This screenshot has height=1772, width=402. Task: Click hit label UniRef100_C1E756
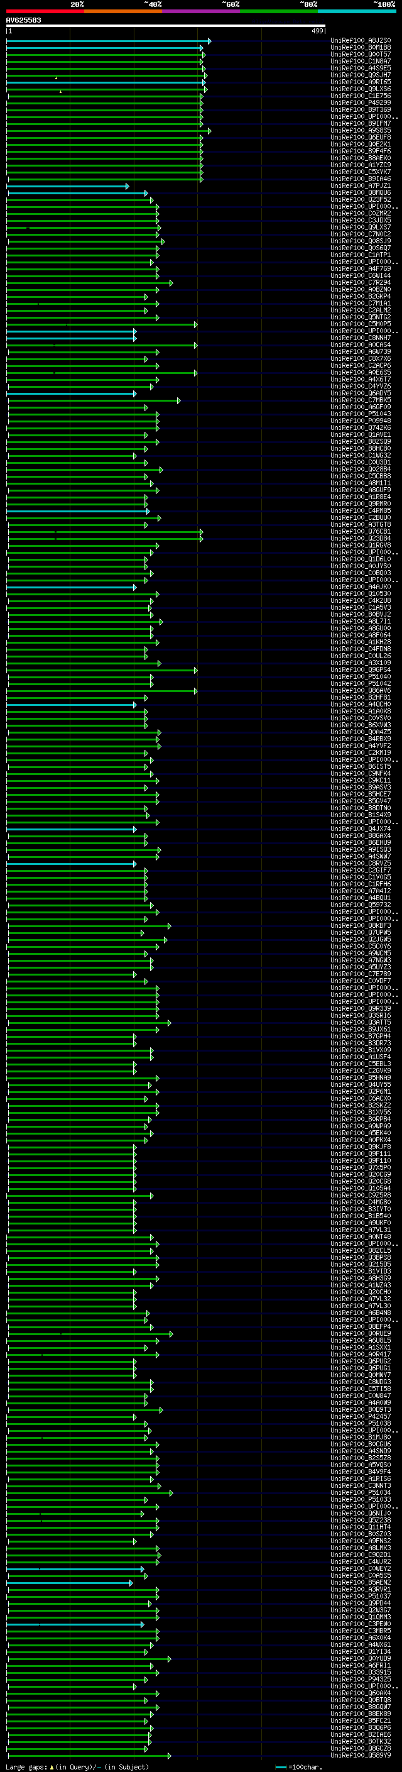click(x=361, y=96)
